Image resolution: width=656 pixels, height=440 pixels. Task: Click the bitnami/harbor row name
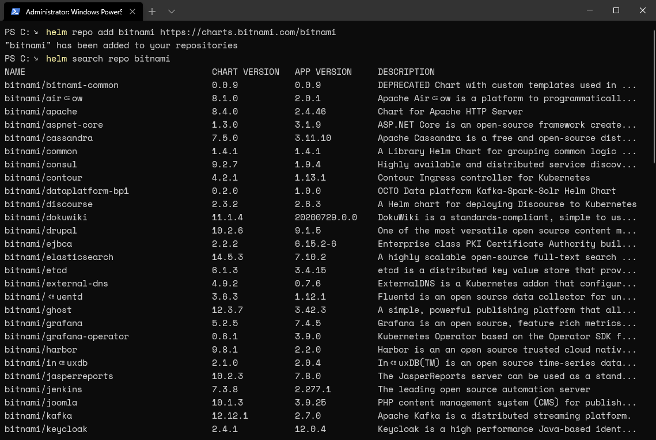click(x=40, y=350)
